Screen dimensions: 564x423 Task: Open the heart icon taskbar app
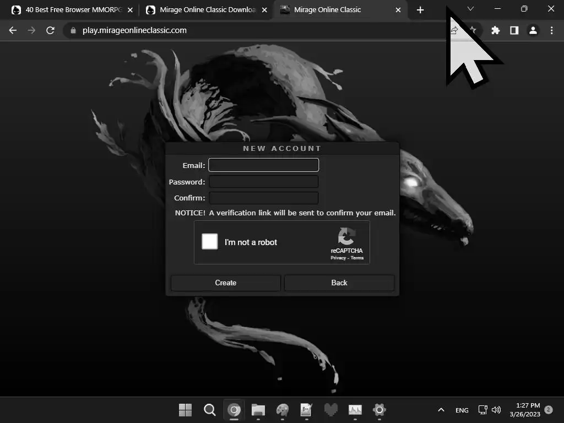331,410
